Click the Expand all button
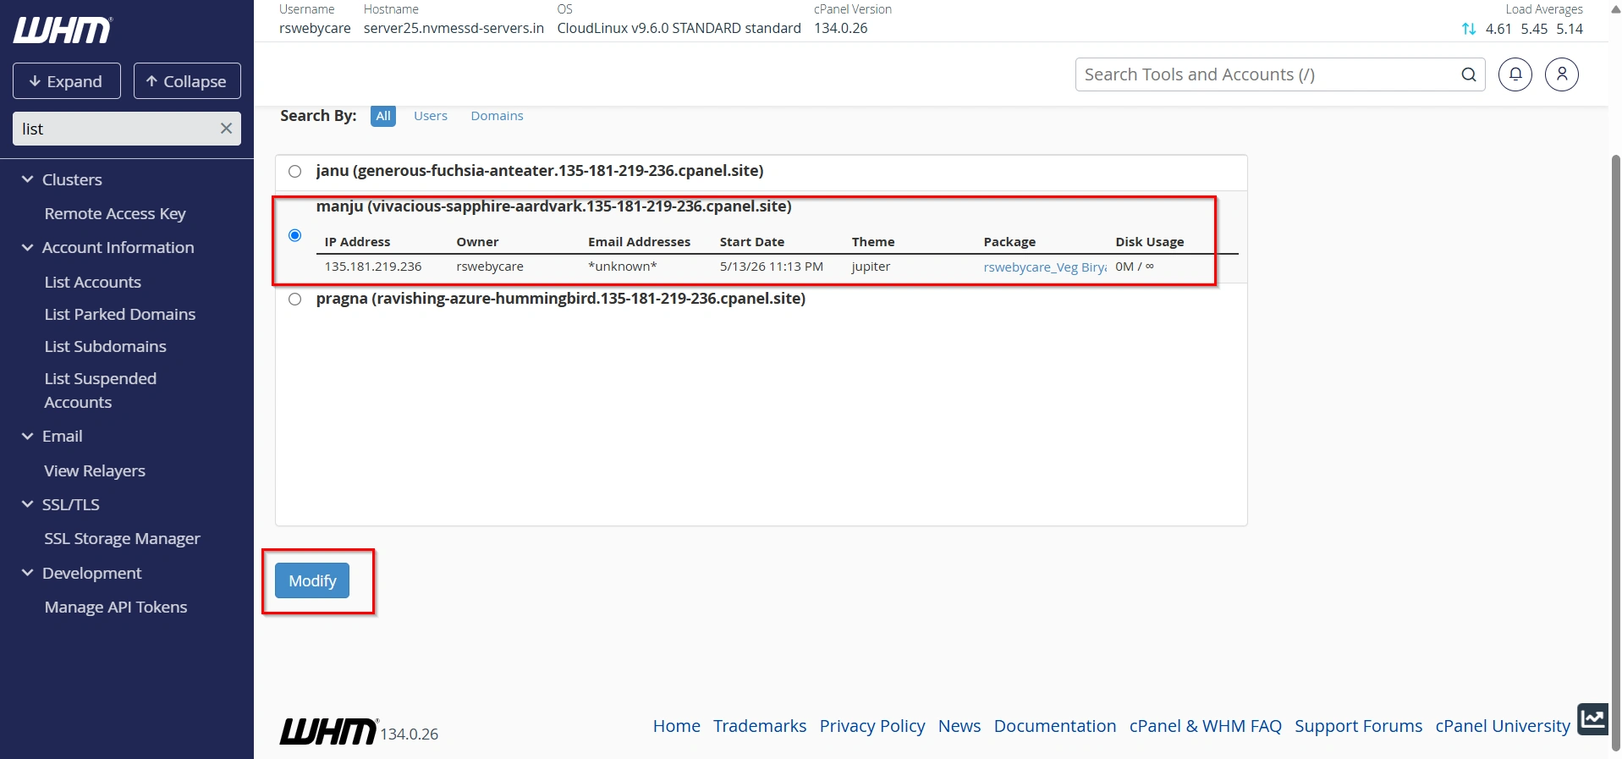1622x759 pixels. 67,81
